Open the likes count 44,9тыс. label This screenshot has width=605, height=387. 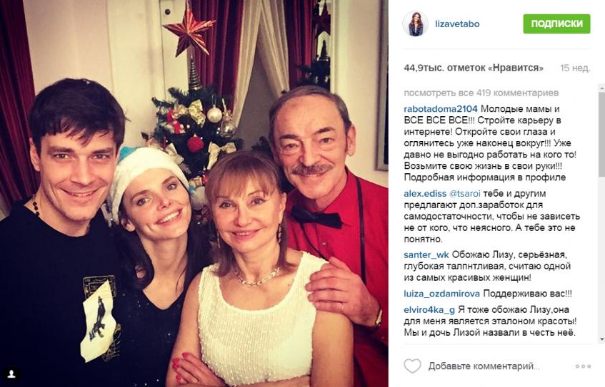tap(474, 68)
